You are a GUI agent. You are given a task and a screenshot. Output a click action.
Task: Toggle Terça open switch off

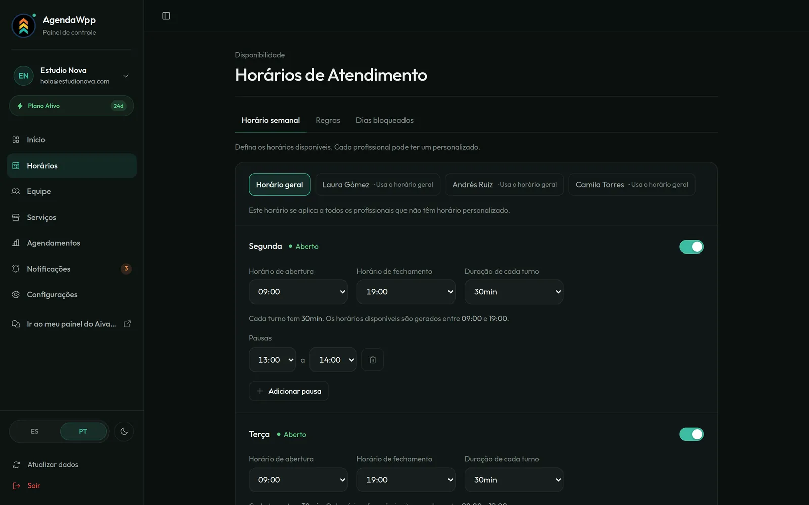pyautogui.click(x=691, y=434)
